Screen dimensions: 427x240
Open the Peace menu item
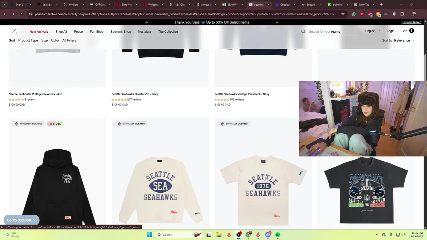78,32
